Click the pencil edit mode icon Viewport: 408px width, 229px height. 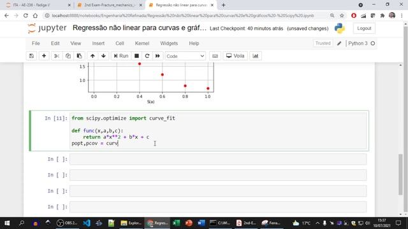pyautogui.click(x=339, y=43)
